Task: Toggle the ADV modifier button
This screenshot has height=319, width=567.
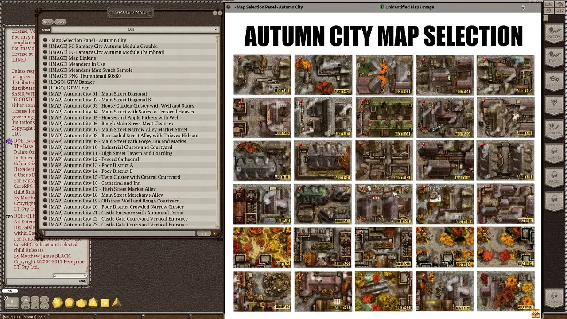Action: [26, 300]
